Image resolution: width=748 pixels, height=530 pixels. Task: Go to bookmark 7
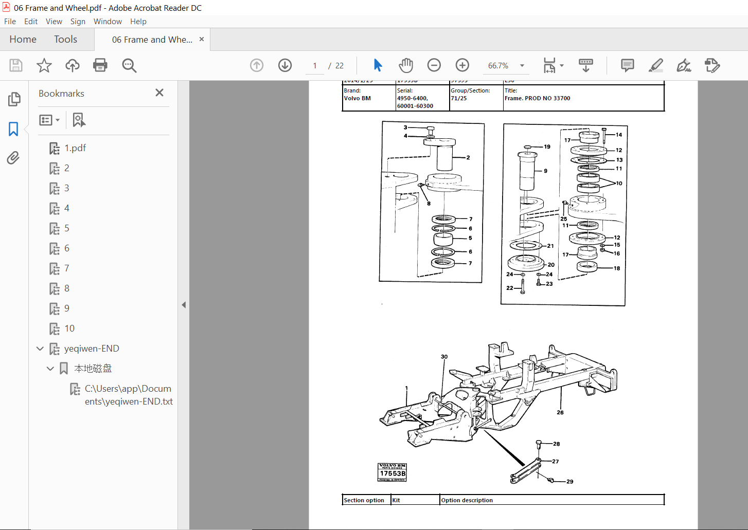(x=67, y=268)
